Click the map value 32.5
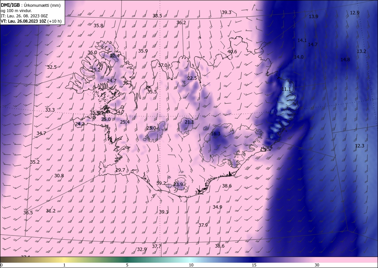This screenshot has height=268, width=378. [52, 67]
